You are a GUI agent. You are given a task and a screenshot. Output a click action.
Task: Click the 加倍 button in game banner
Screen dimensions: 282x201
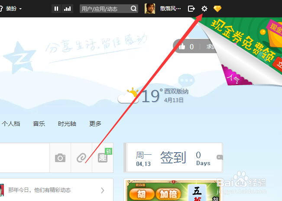[169, 194]
